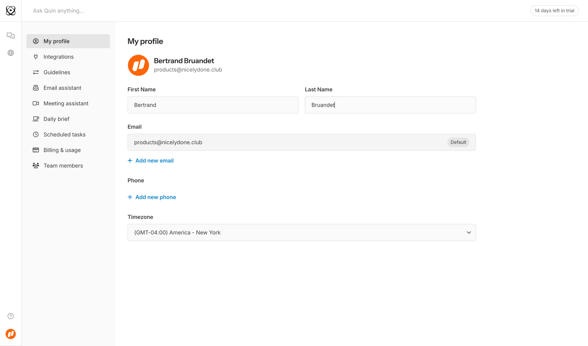This screenshot has height=346, width=588.
Task: Click the plus icon beside Add new phone
Action: tap(130, 197)
